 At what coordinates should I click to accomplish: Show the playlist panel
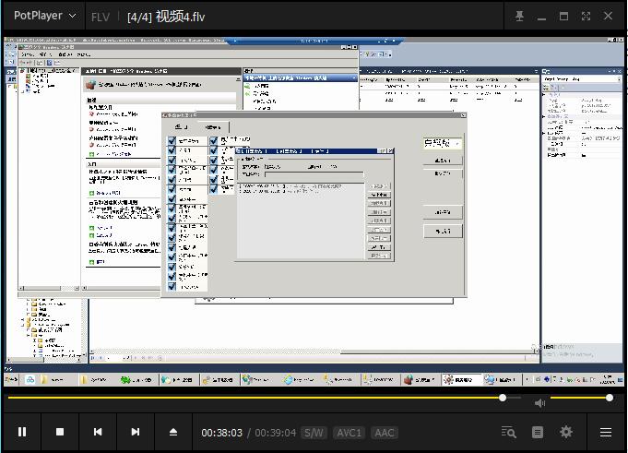click(x=538, y=432)
